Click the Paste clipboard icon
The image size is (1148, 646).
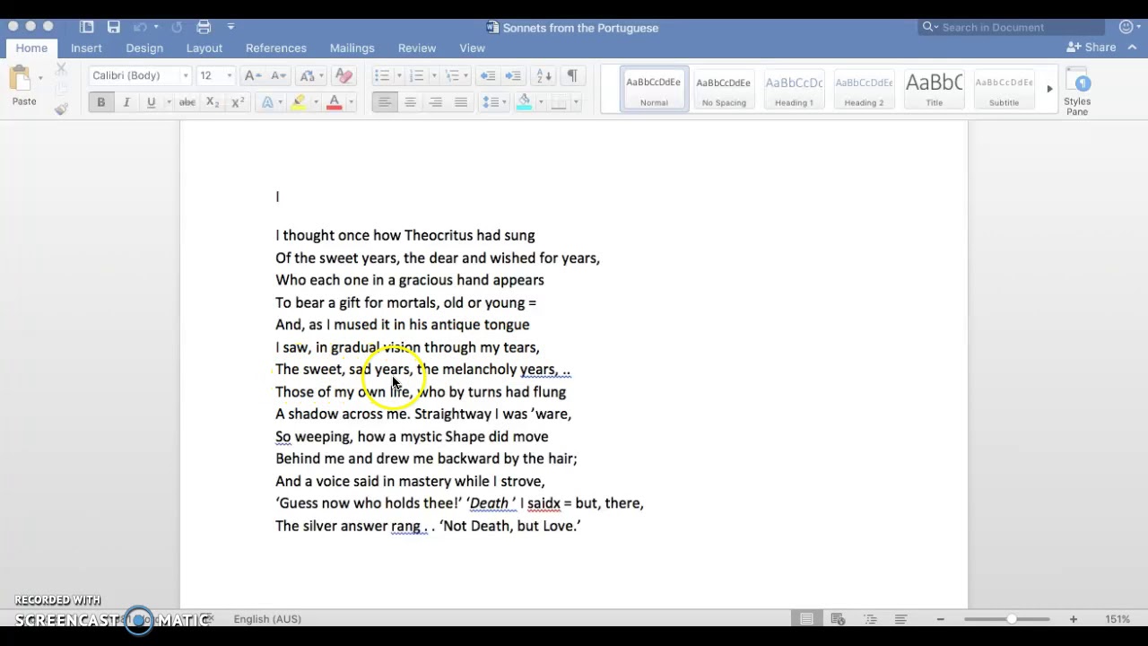tap(20, 79)
